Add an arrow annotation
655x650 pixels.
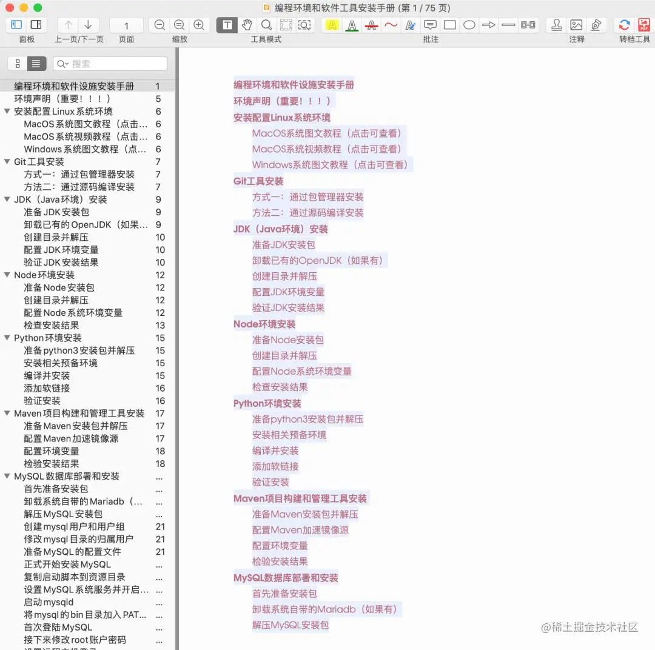(489, 25)
